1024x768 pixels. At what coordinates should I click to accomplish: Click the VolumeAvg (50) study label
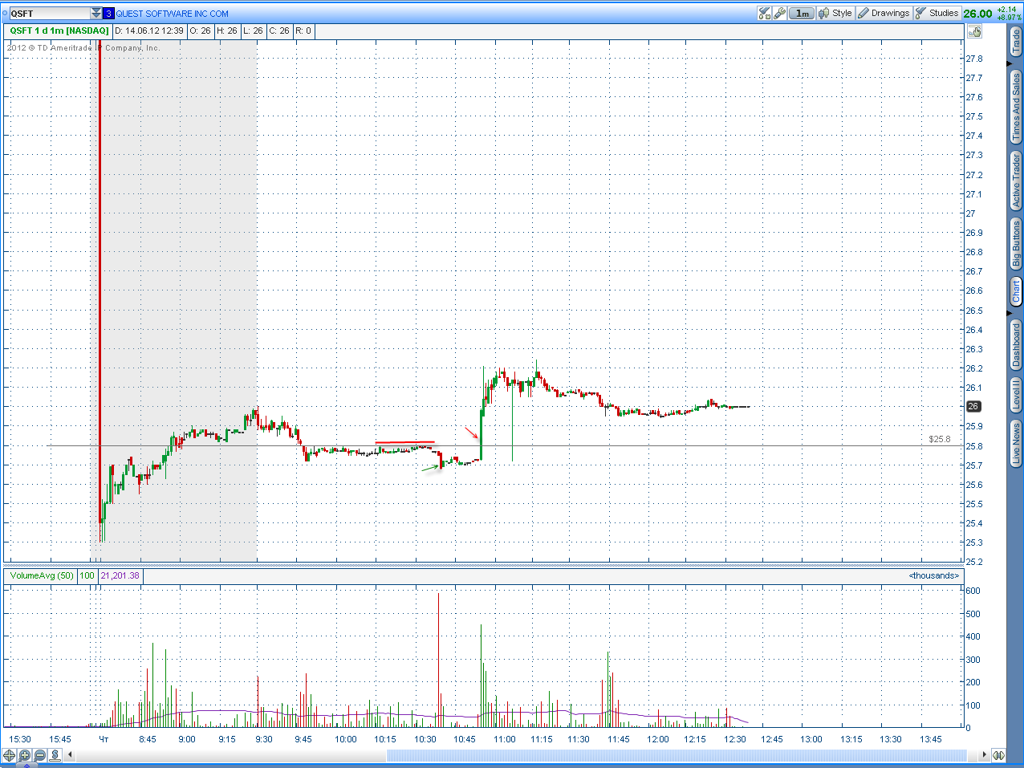(x=42, y=575)
